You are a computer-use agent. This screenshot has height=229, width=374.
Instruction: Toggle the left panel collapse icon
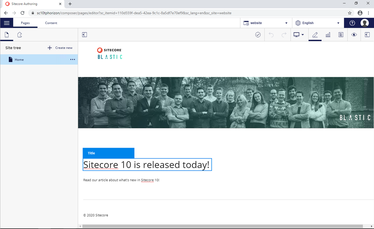(x=84, y=35)
